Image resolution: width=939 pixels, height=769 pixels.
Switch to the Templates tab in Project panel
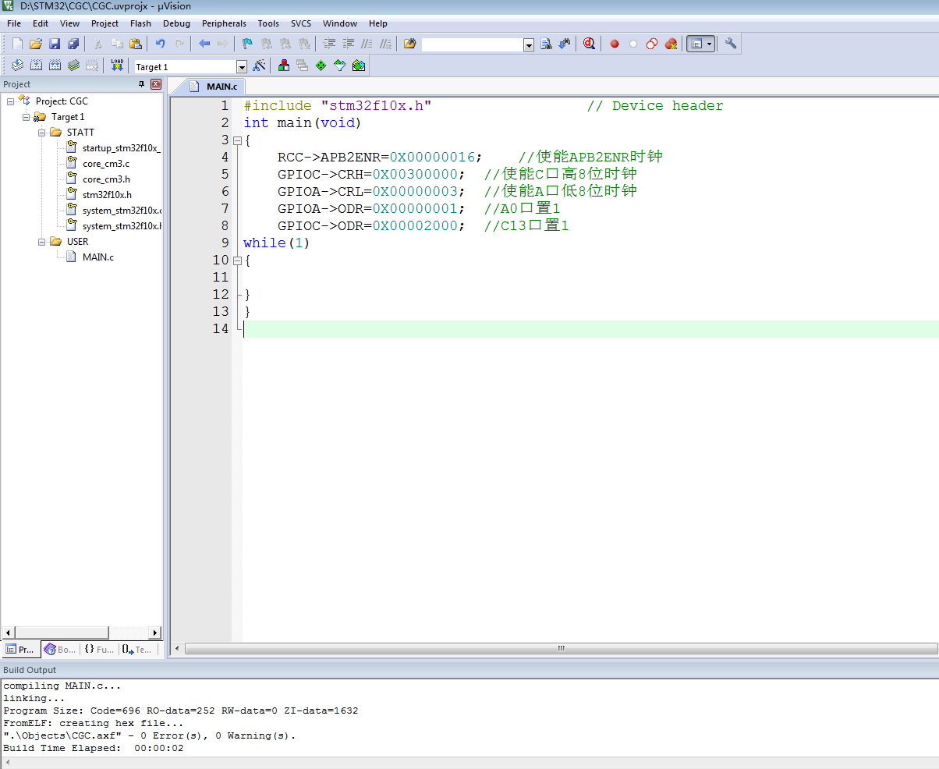(137, 649)
